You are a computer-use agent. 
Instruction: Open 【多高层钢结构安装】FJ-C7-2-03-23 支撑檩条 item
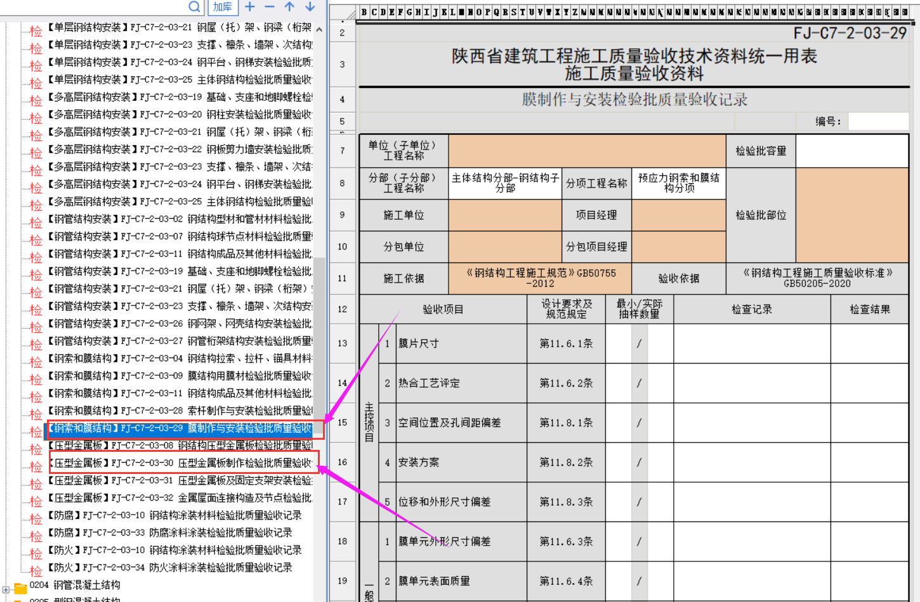pos(180,167)
